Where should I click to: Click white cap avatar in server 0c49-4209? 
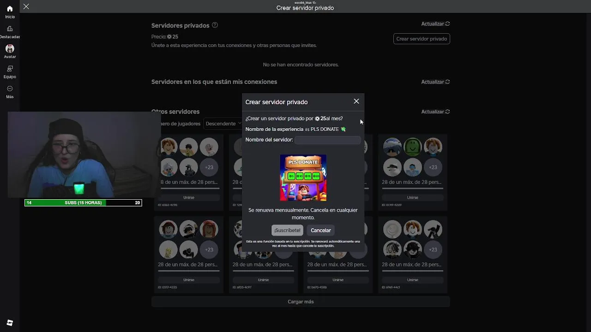click(392, 167)
